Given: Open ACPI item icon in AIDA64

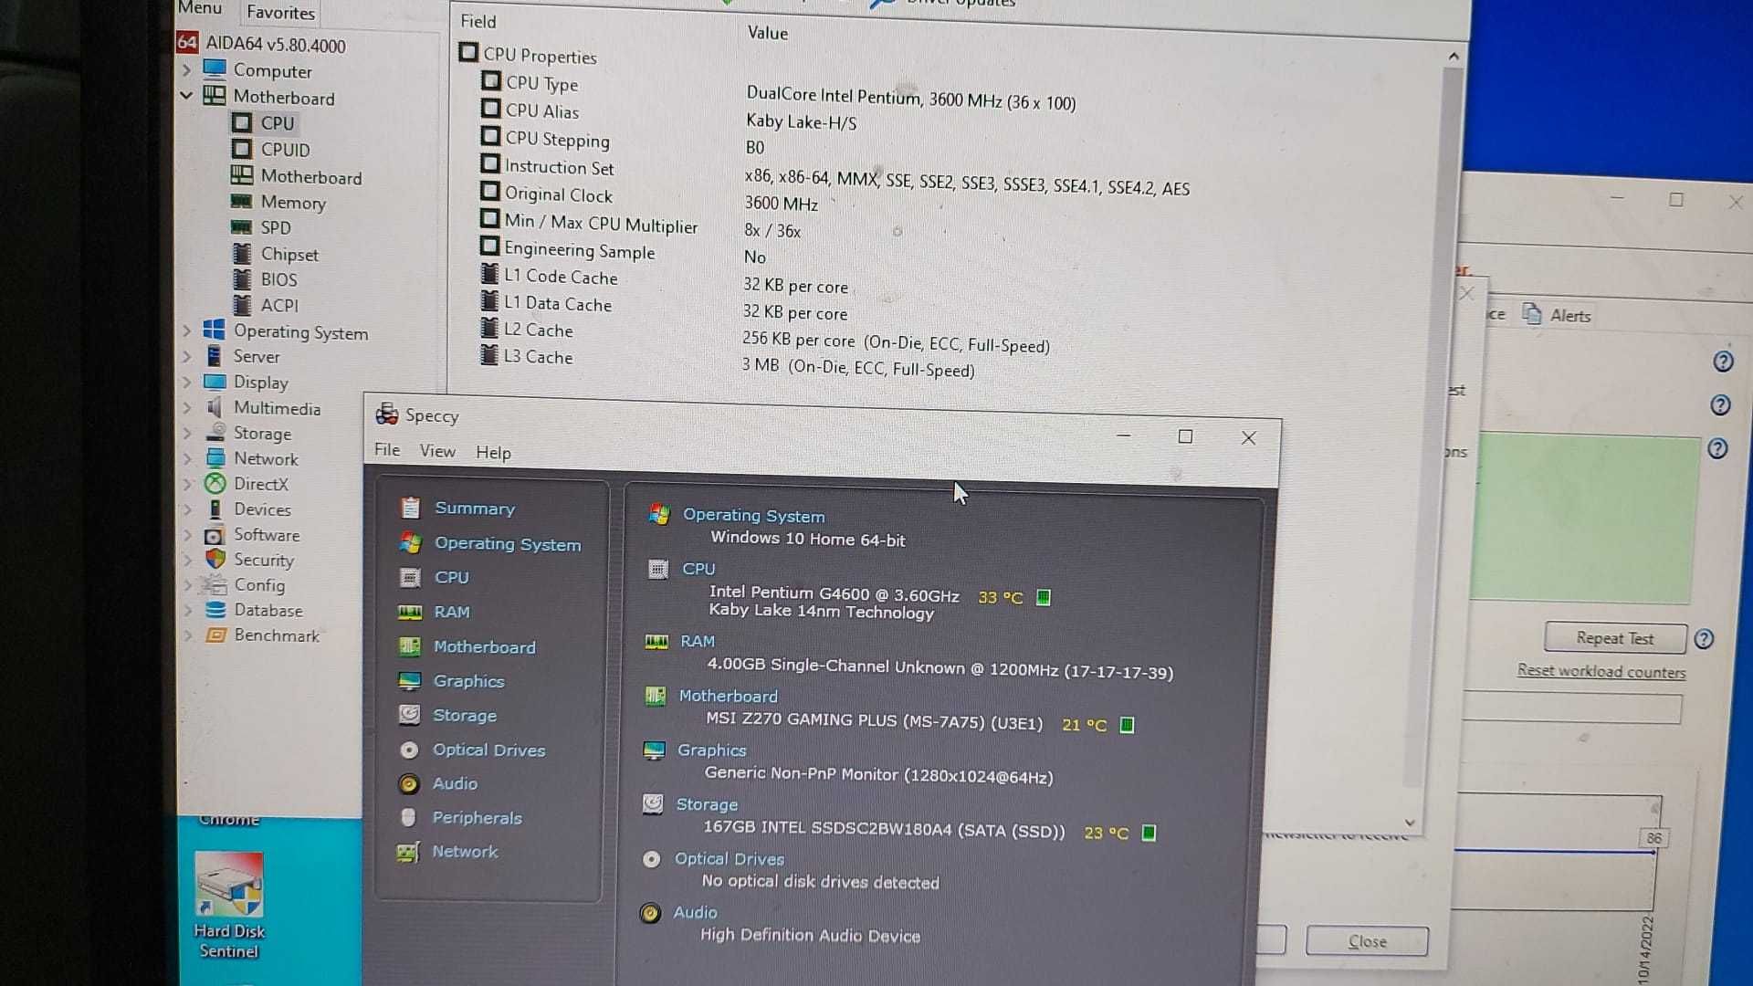Looking at the screenshot, I should click(242, 305).
